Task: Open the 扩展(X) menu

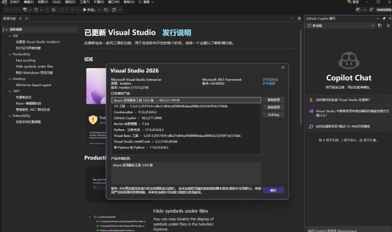Action: 99,2
